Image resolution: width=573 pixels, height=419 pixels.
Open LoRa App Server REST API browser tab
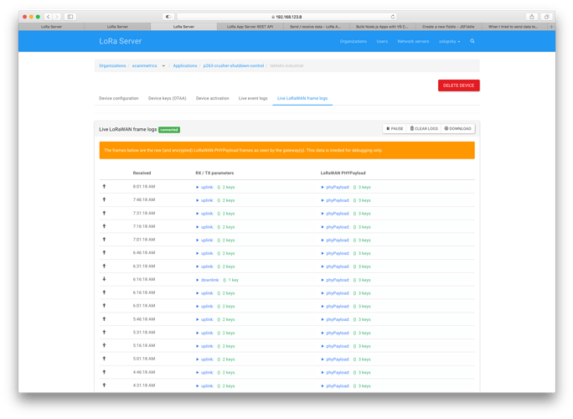[x=250, y=27]
